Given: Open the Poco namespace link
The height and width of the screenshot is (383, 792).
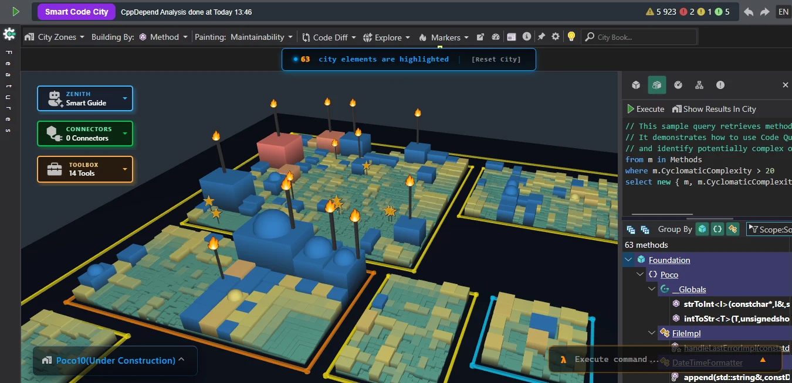Looking at the screenshot, I should point(669,275).
